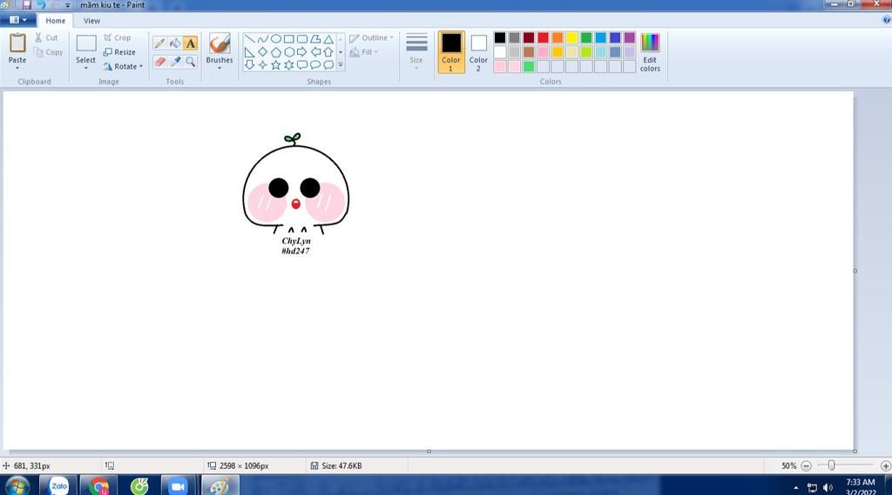This screenshot has height=495, width=892.
Task: Open the Select dropdown arrow
Action: click(x=86, y=69)
